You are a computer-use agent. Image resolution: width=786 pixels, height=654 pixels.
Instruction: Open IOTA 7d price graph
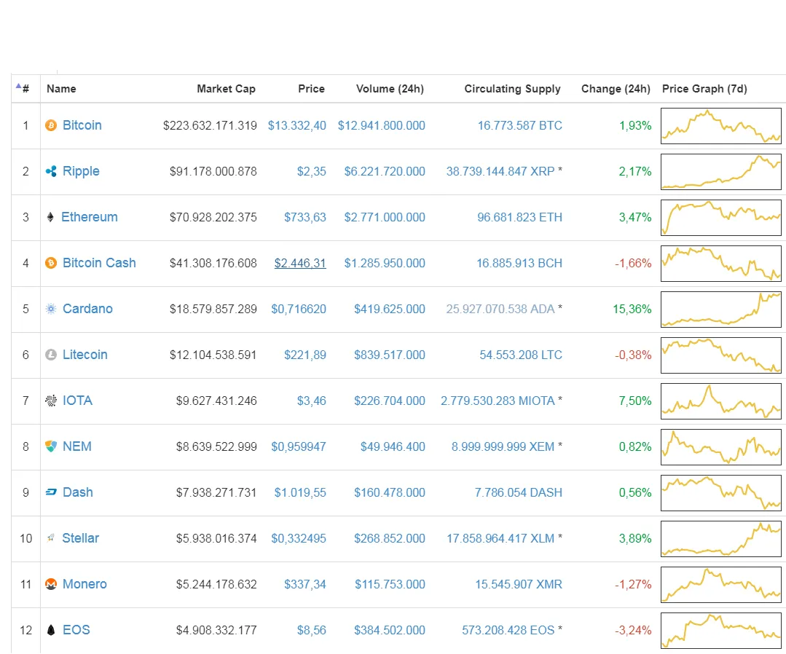coord(721,401)
